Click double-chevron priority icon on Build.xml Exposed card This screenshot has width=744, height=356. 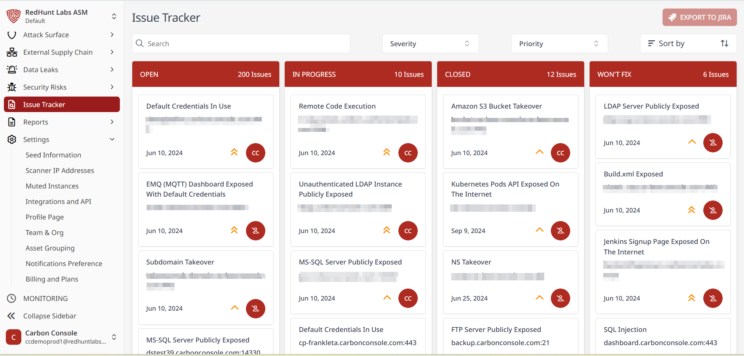tap(692, 210)
